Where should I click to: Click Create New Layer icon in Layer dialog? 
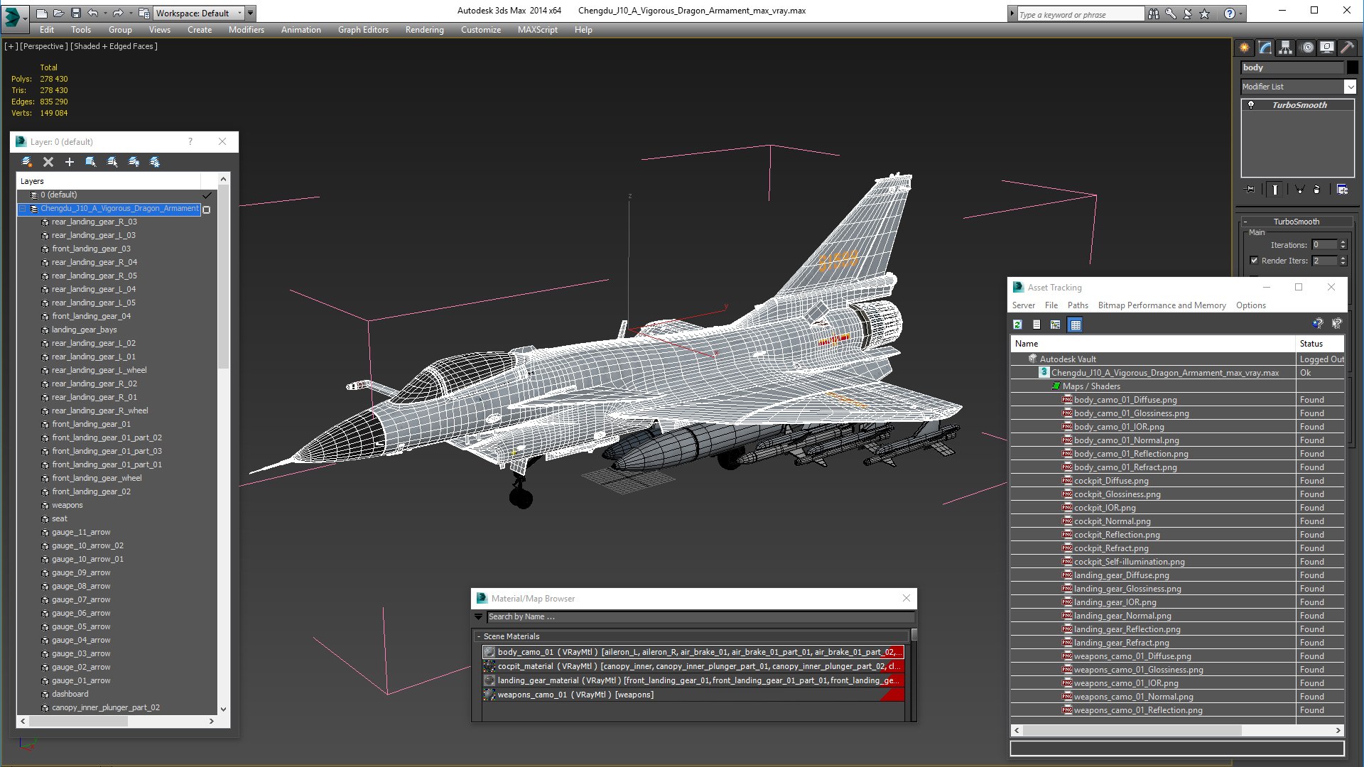27,162
